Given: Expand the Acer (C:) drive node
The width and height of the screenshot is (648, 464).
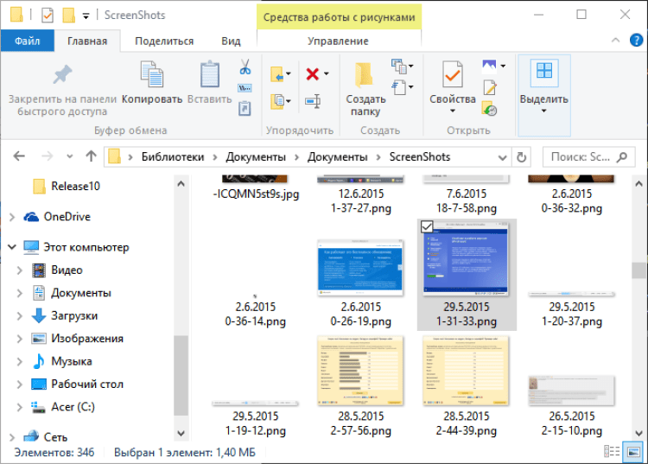Looking at the screenshot, I should 19,407.
